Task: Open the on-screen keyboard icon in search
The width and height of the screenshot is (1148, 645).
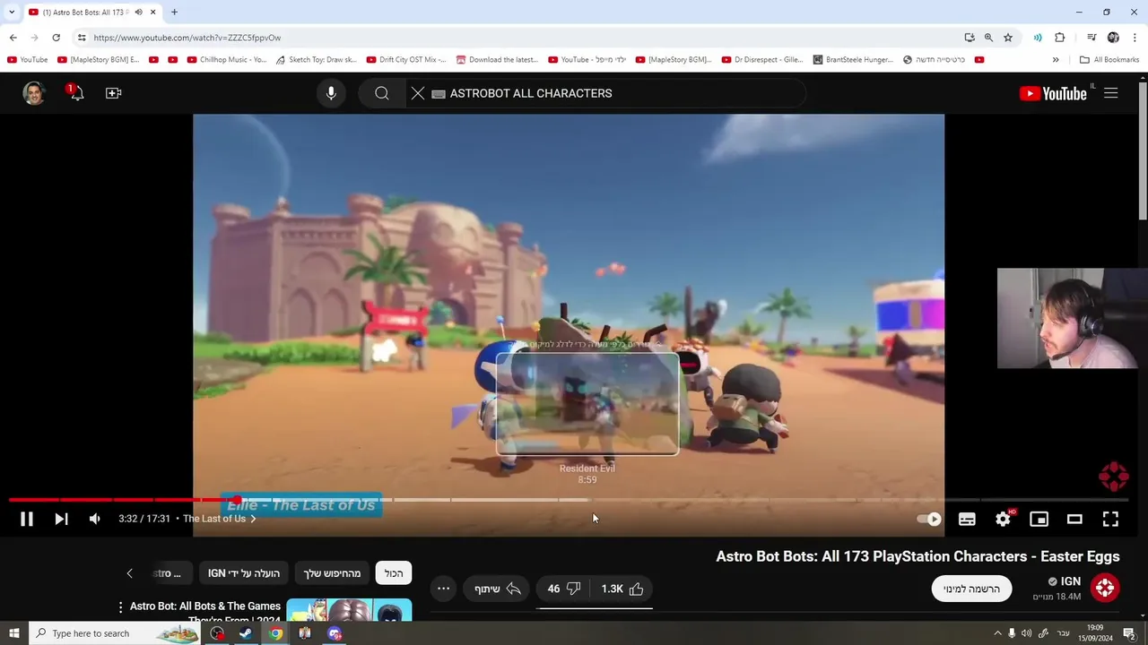Action: click(x=439, y=93)
